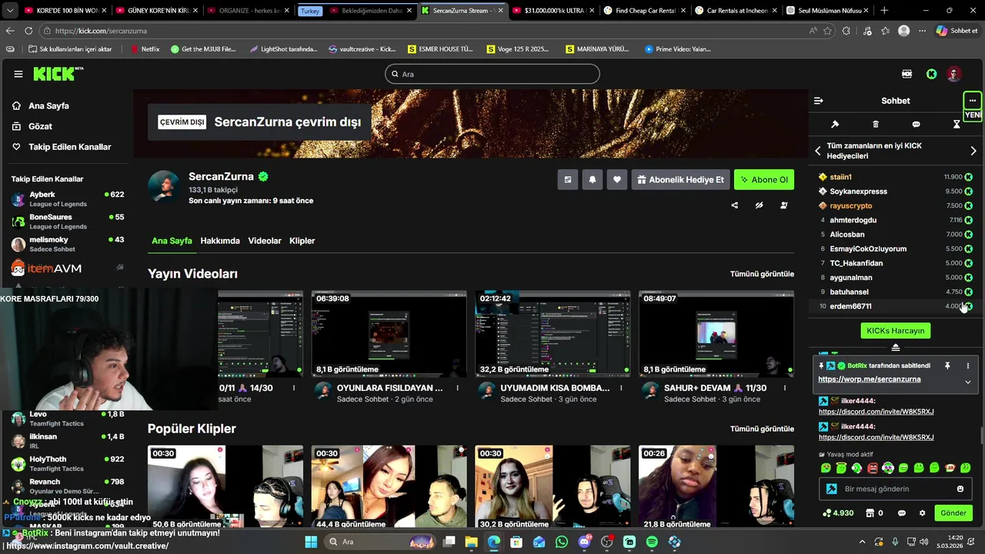Collapse leaderboard with eject arrow
This screenshot has width=985, height=554.
896,348
